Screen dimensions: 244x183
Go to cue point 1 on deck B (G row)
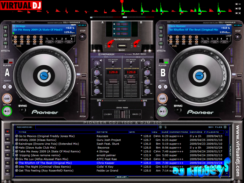pos(171,41)
